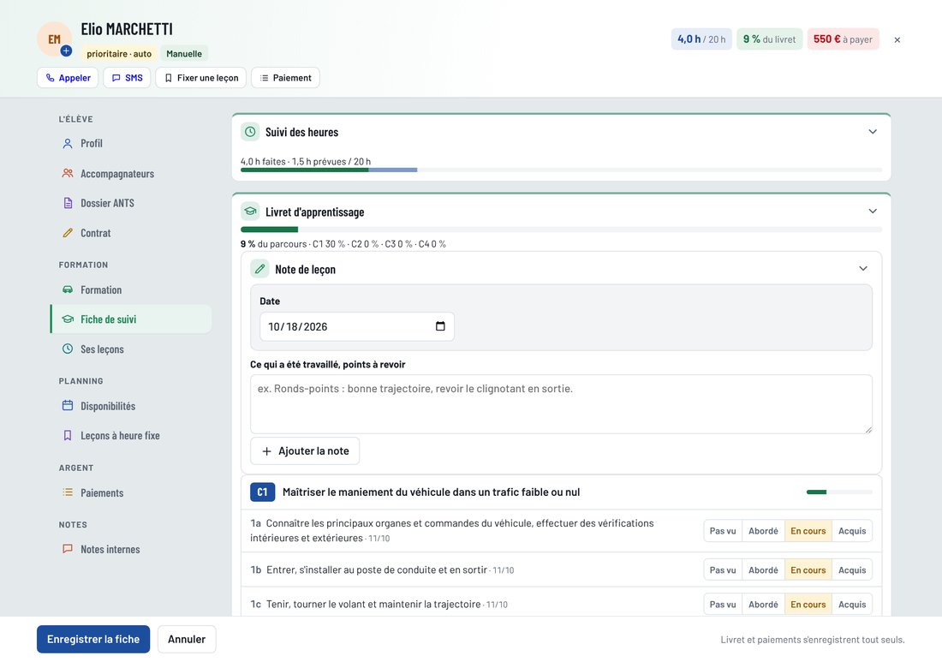This screenshot has width=942, height=662.
Task: Focus the lesson note text area
Action: click(561, 404)
